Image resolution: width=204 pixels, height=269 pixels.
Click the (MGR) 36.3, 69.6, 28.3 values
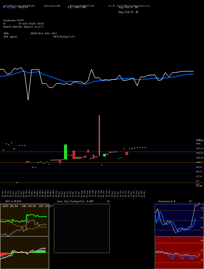pyautogui.click(x=43, y=33)
